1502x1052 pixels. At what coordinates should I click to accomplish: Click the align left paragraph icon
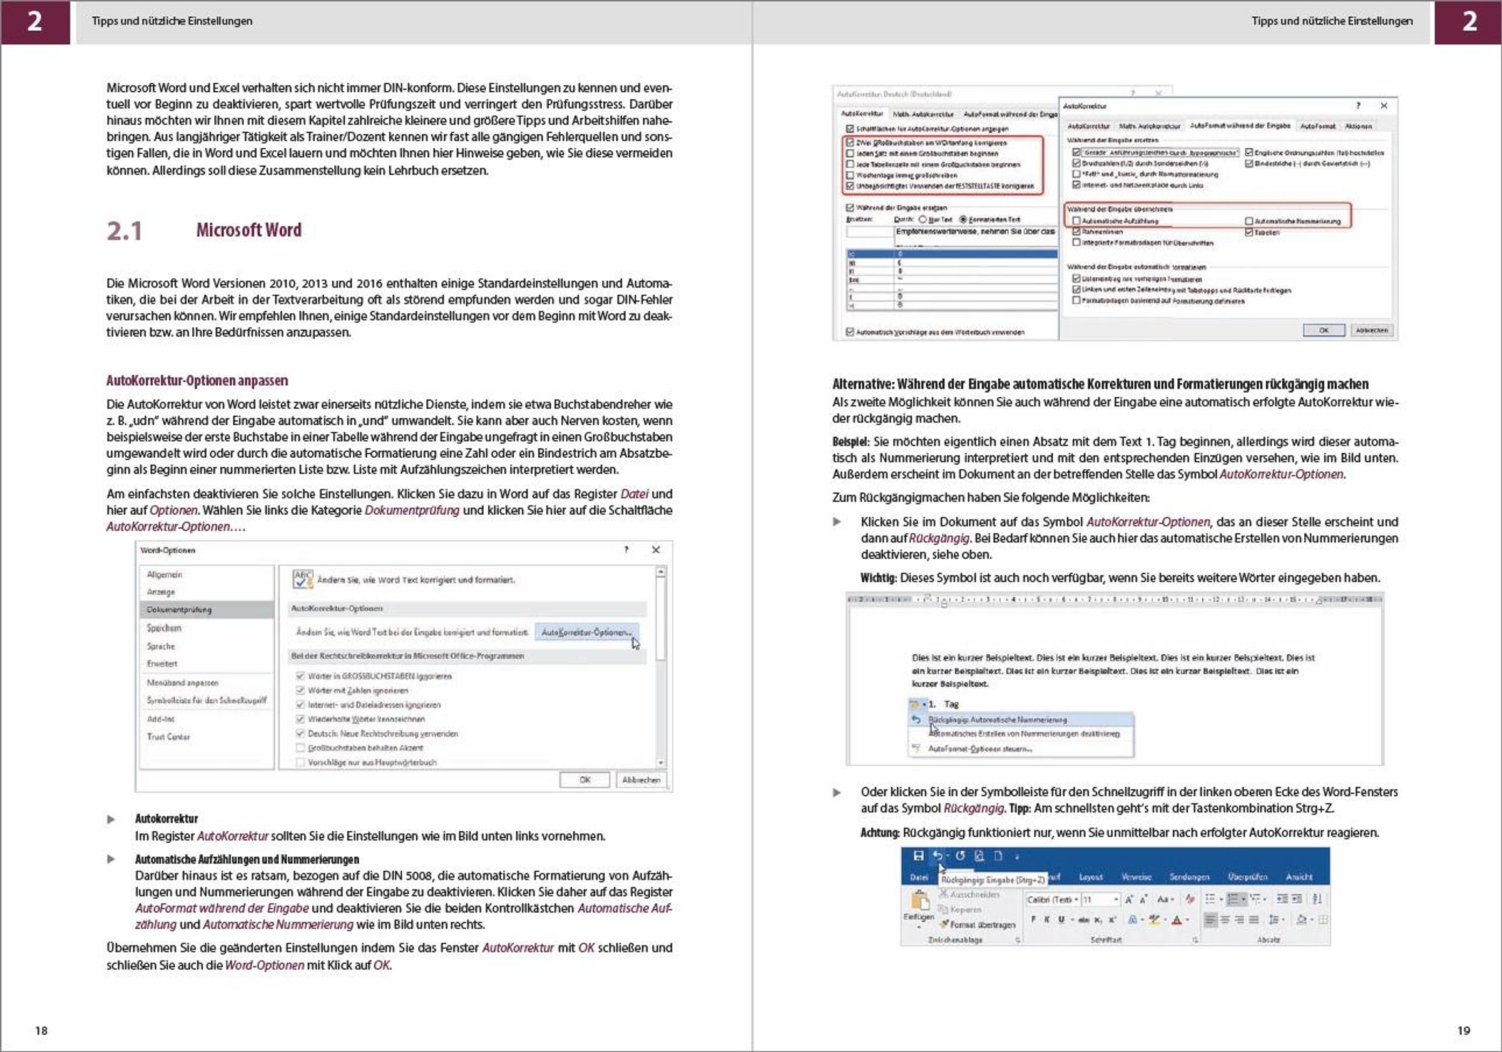1210,920
